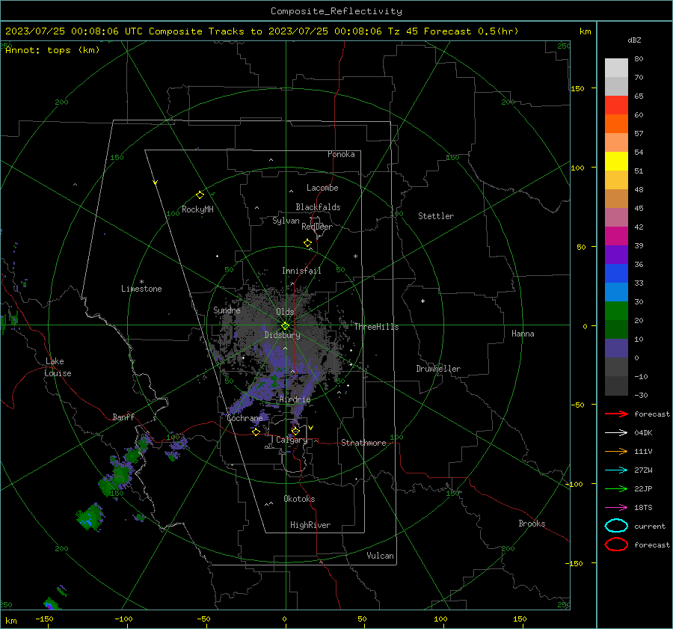Click the Brooks city label

532,524
